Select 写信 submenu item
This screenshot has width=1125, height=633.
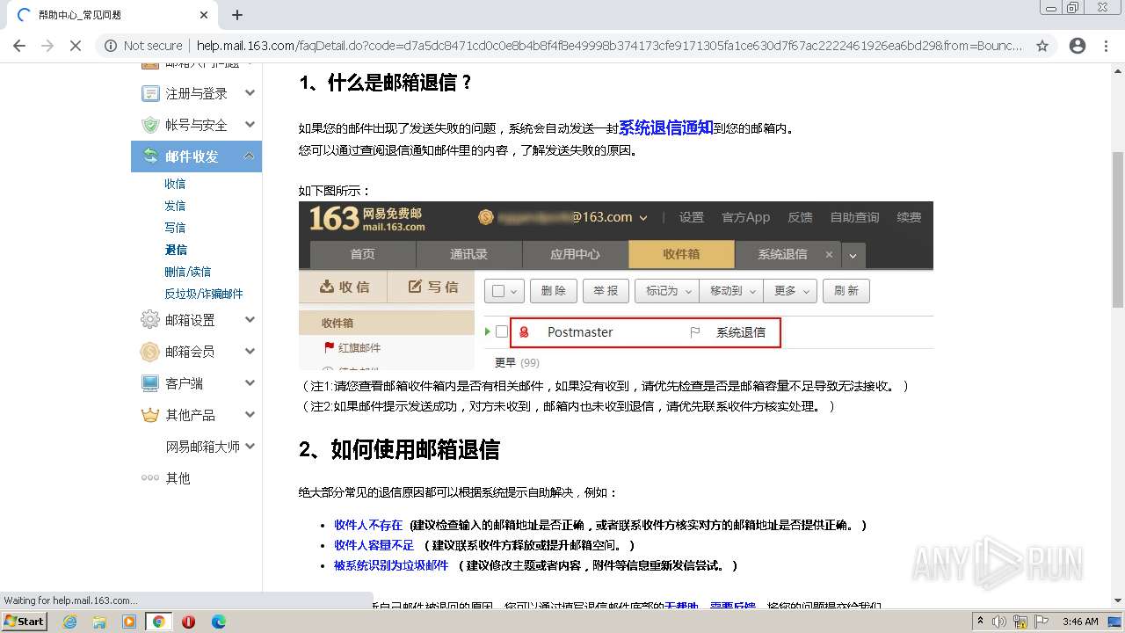(175, 228)
